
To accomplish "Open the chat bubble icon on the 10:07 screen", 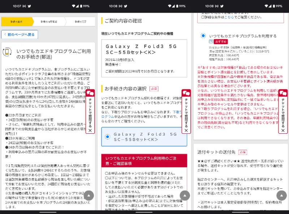I will click(x=90, y=93).
